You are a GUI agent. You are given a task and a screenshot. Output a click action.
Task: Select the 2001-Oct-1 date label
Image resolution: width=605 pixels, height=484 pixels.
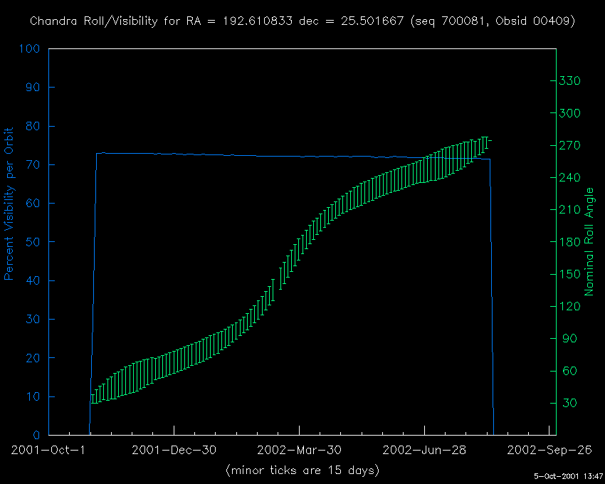pos(48,451)
